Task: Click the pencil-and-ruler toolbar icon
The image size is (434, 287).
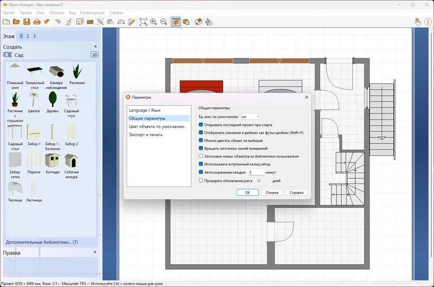Action: [x=131, y=22]
